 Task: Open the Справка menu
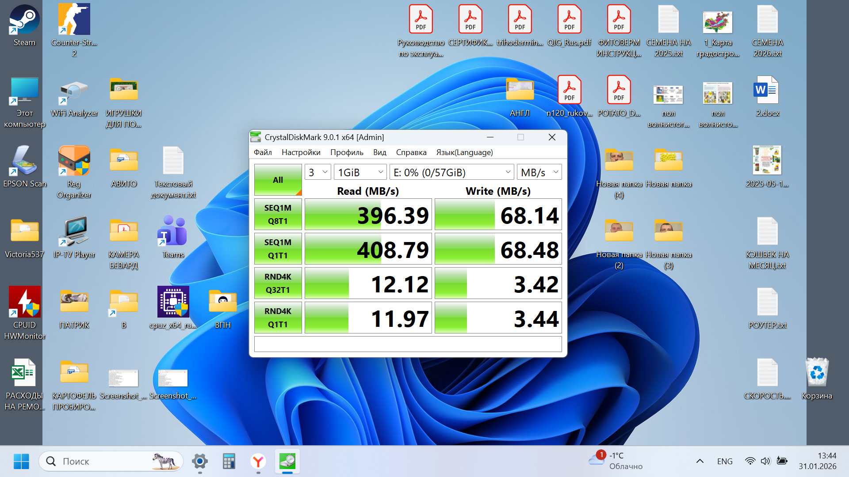(x=411, y=152)
